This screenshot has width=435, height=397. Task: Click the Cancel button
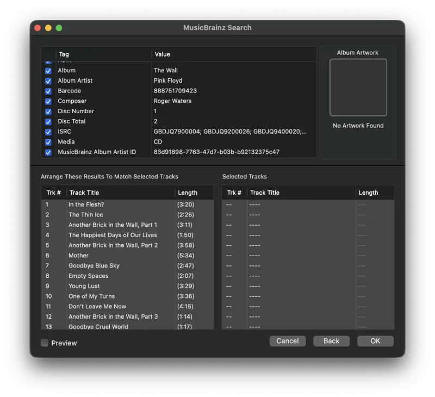[288, 341]
